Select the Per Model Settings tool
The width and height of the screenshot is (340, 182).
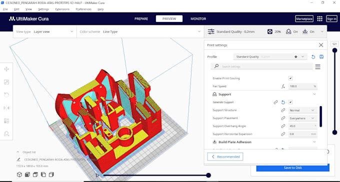point(6,121)
